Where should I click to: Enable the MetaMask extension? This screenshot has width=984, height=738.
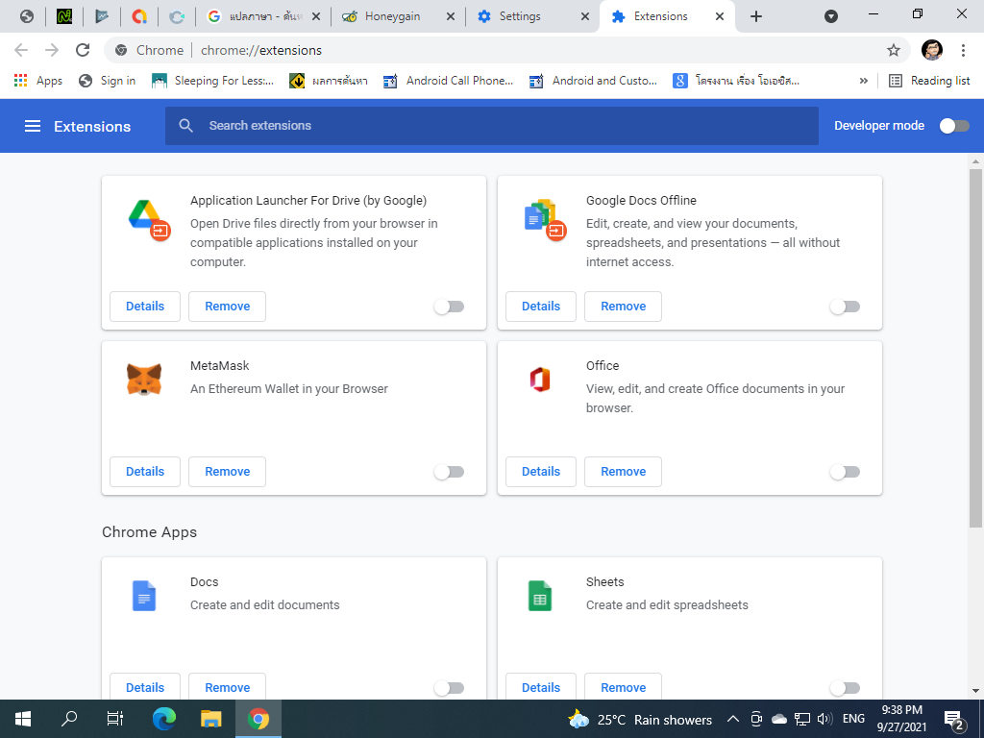(x=450, y=472)
